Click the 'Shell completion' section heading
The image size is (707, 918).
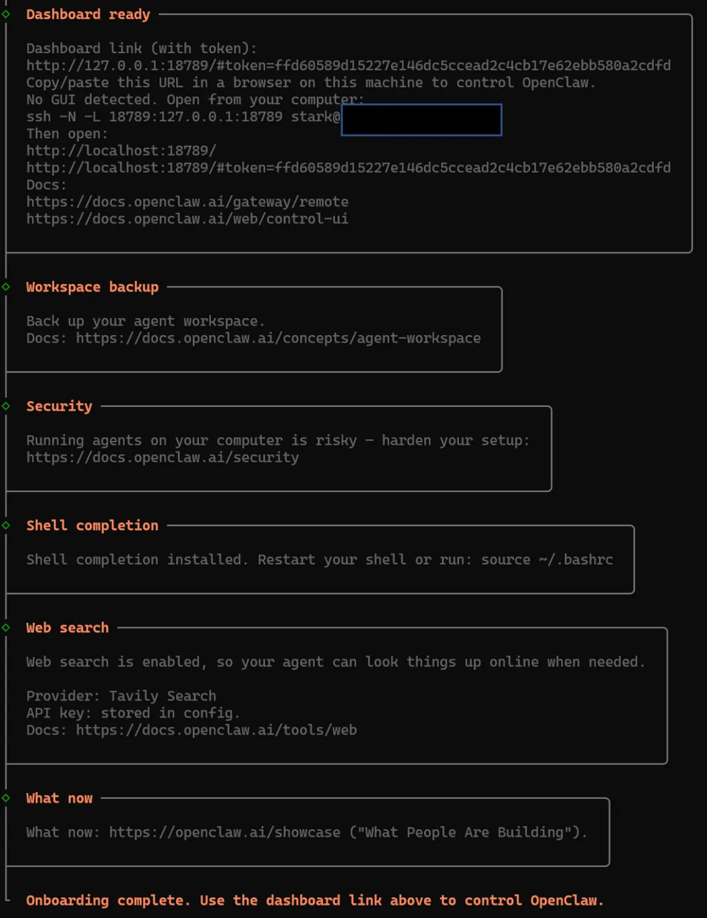coord(92,525)
